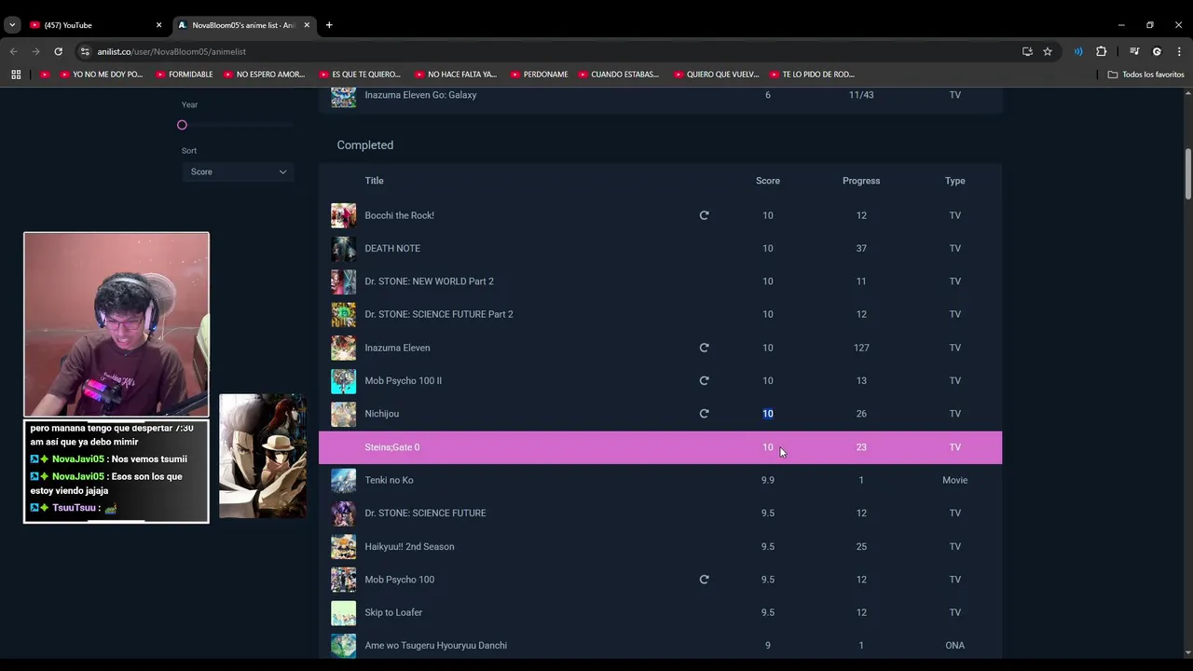The height and width of the screenshot is (671, 1193).
Task: Click the Completed section heading
Action: coord(365,145)
